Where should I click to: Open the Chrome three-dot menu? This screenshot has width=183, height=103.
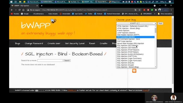171,10
